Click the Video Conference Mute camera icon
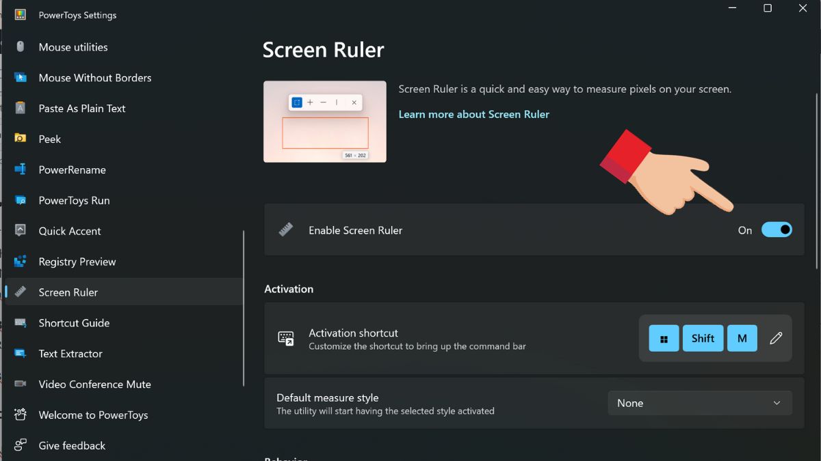The image size is (821, 461). click(x=21, y=385)
